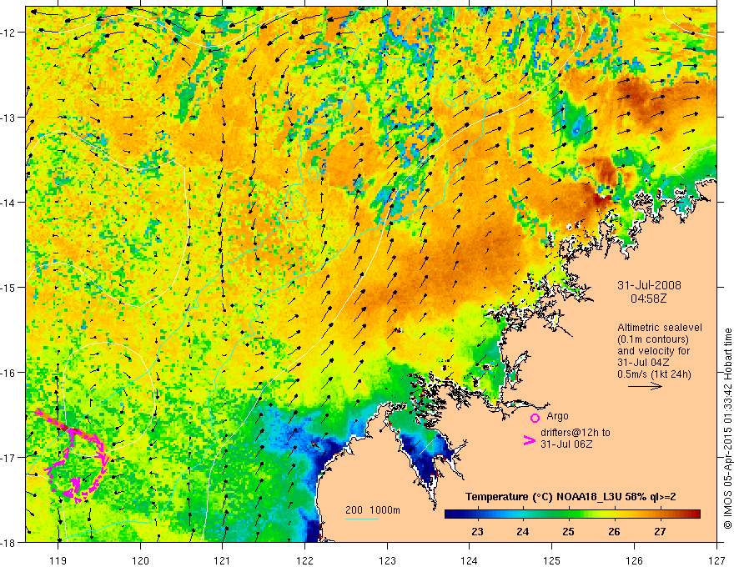Click the magenta drifters arrowhead legend symbol

(530, 440)
